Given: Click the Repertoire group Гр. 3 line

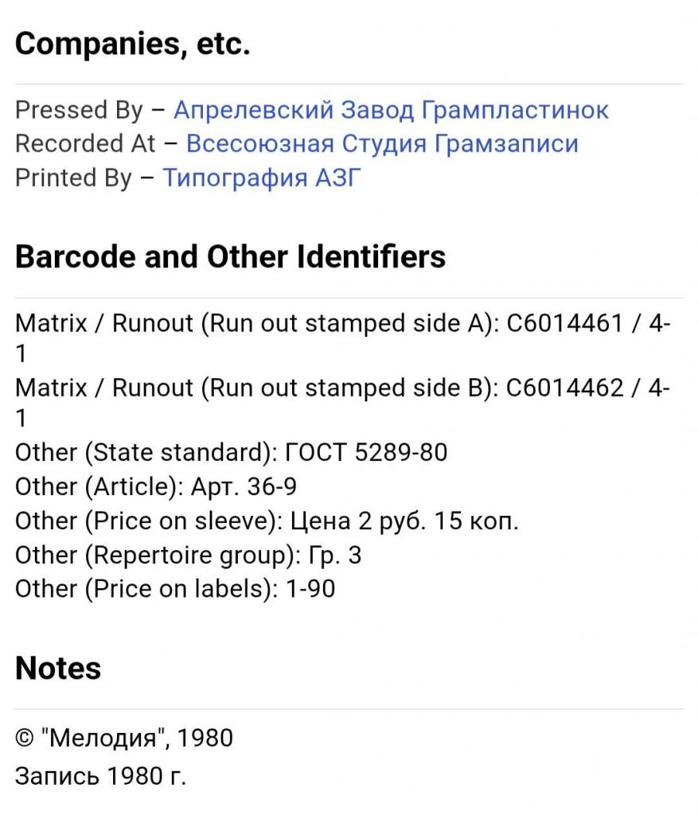Looking at the screenshot, I should (188, 555).
